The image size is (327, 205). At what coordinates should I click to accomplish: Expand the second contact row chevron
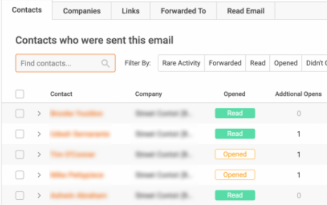click(x=39, y=134)
